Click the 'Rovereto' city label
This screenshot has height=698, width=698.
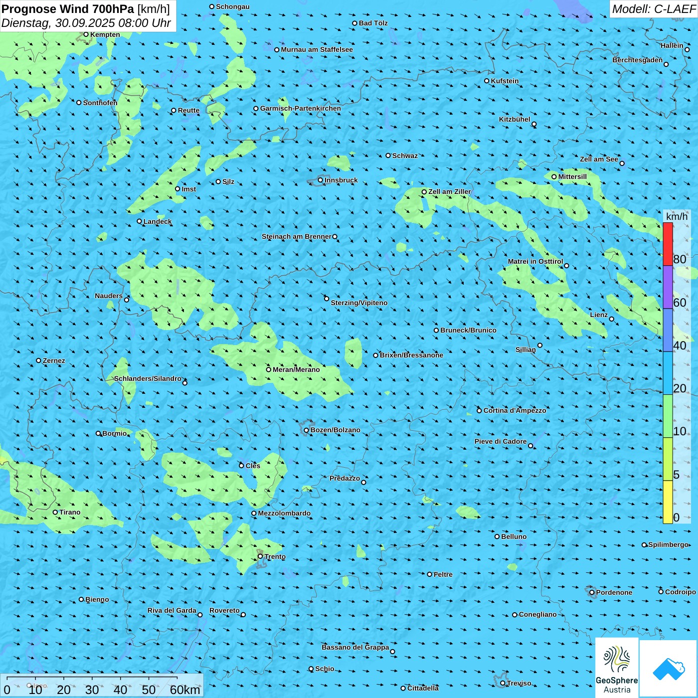click(x=224, y=610)
